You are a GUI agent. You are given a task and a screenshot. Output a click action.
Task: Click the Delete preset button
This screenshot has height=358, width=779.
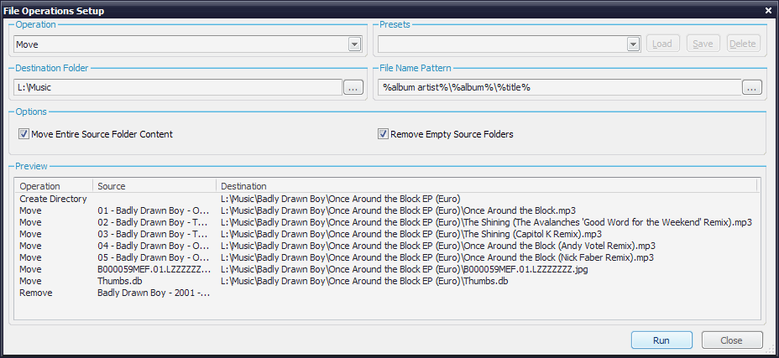click(743, 44)
